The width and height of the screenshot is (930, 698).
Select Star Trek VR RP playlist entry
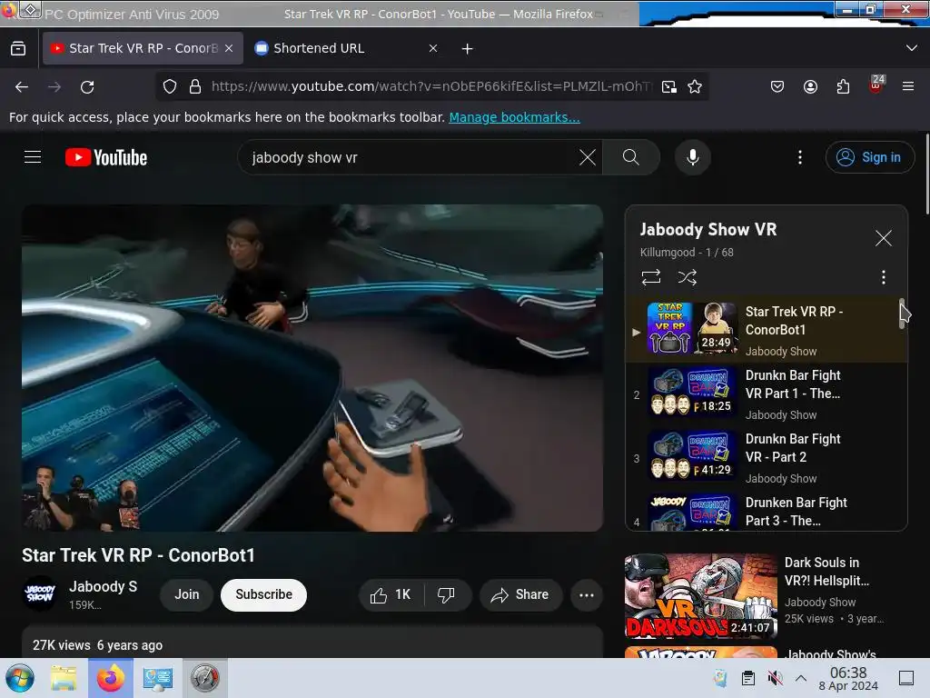(x=767, y=329)
